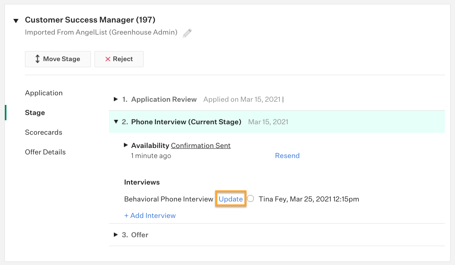The image size is (455, 265).
Task: Click the circle icon before Tina Fey
Action: (x=250, y=199)
